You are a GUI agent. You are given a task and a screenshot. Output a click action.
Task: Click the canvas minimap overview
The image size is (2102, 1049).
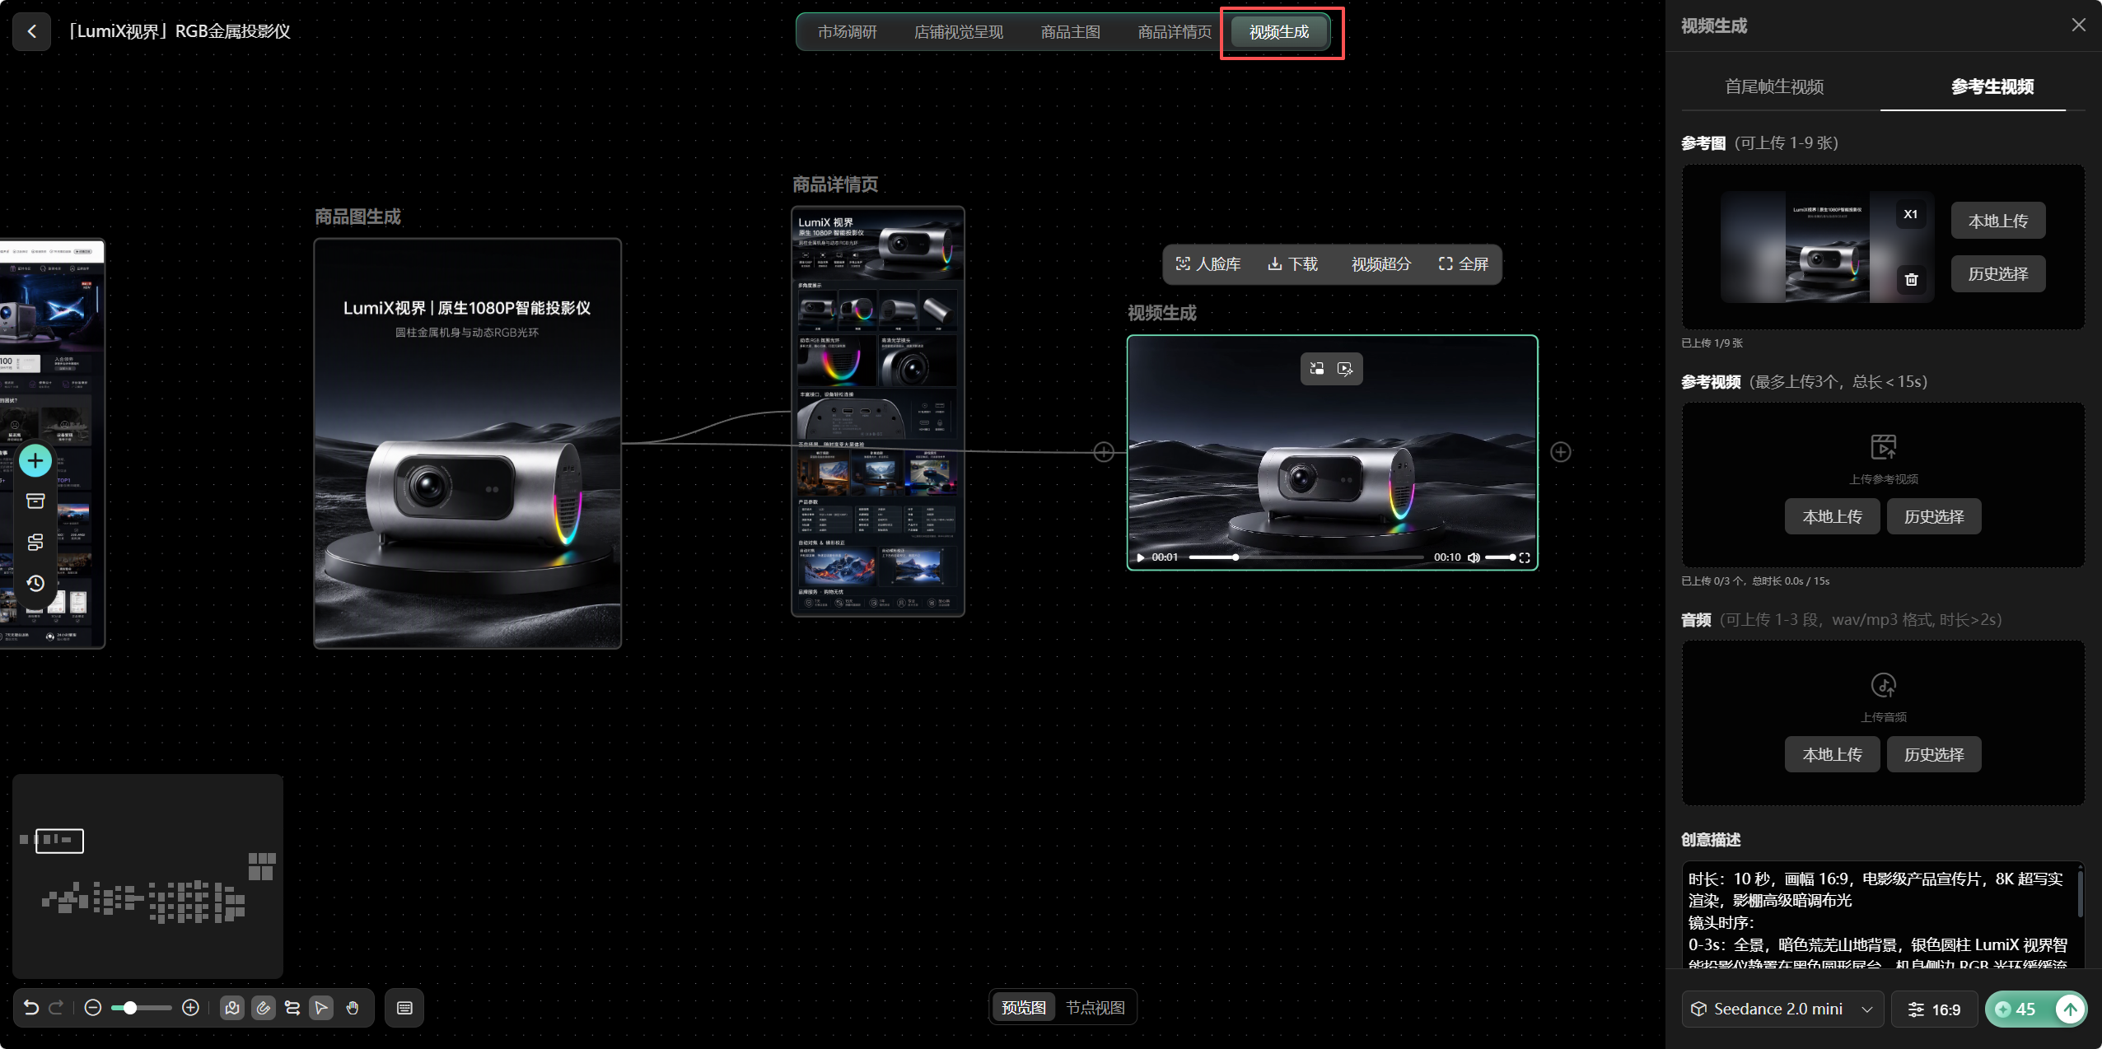[x=147, y=876]
